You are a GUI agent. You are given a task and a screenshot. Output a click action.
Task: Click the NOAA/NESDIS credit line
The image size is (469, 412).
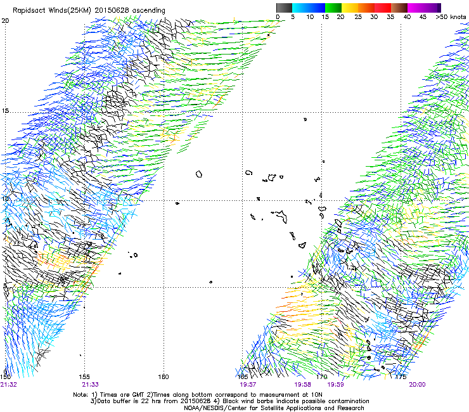click(274, 408)
